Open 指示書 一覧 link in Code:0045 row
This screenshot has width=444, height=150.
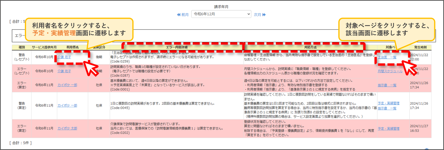[387, 108]
